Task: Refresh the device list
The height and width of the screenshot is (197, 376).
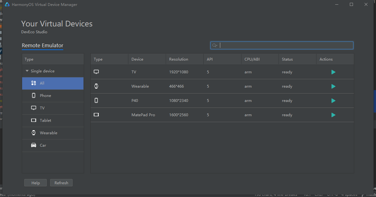Action: coord(61,183)
